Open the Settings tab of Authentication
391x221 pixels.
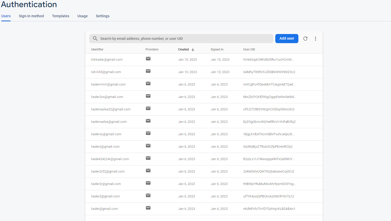(x=103, y=16)
